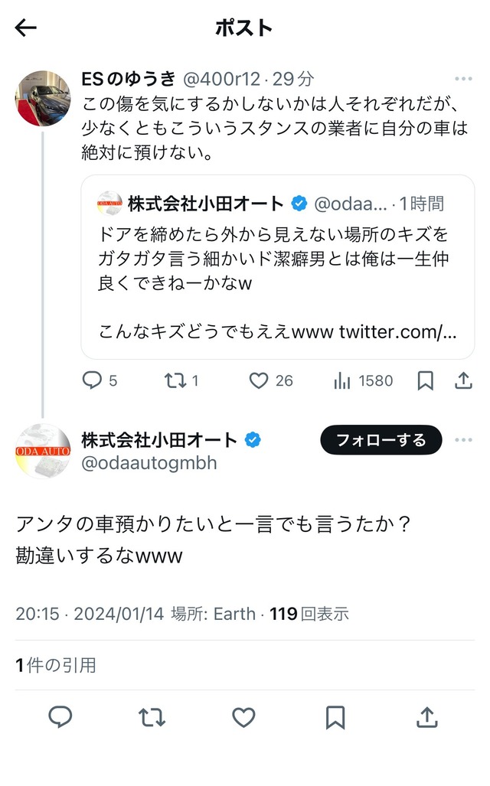This screenshot has height=786, width=490.
Task: Bookmark the main 小田オート post
Action: coord(335,717)
